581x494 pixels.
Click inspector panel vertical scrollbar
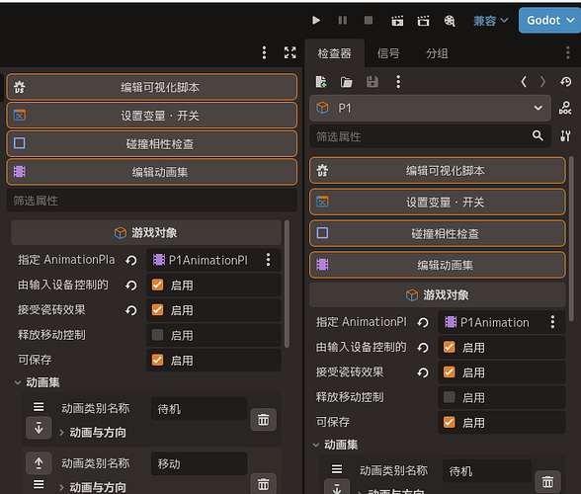[x=571, y=239]
